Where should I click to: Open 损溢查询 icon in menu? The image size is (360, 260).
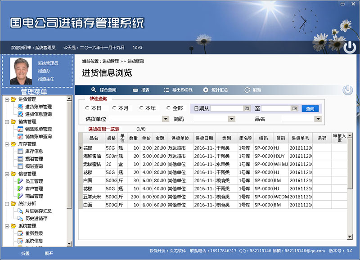[20, 166]
